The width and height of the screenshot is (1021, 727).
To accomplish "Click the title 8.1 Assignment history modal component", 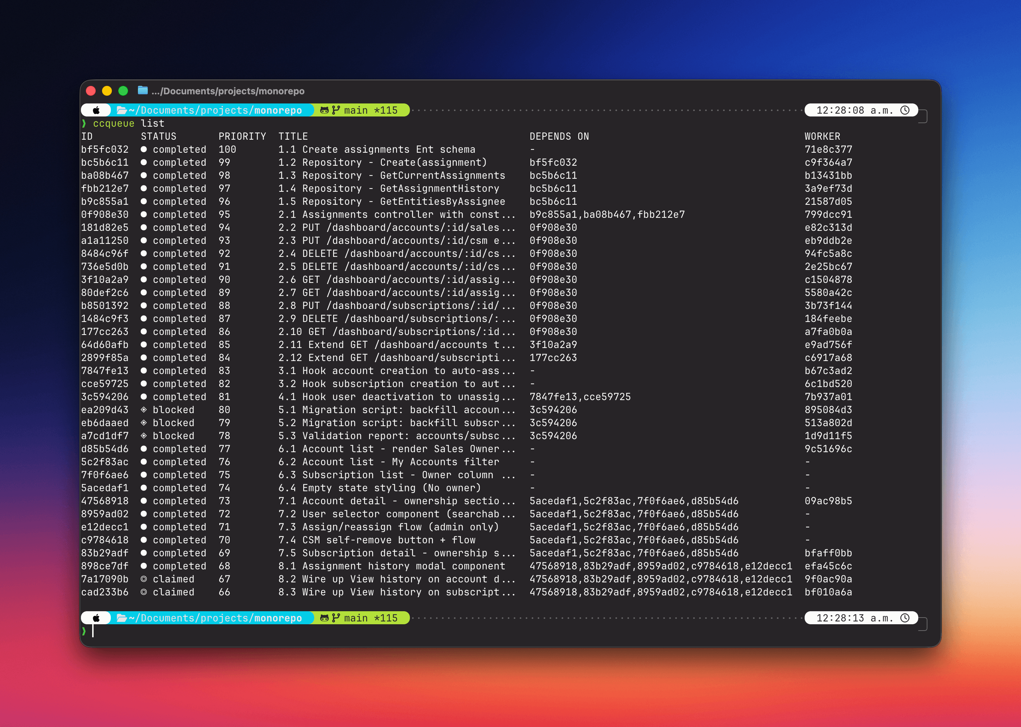I will coord(392,566).
